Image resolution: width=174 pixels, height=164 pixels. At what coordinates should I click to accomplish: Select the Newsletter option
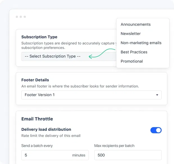(130, 34)
